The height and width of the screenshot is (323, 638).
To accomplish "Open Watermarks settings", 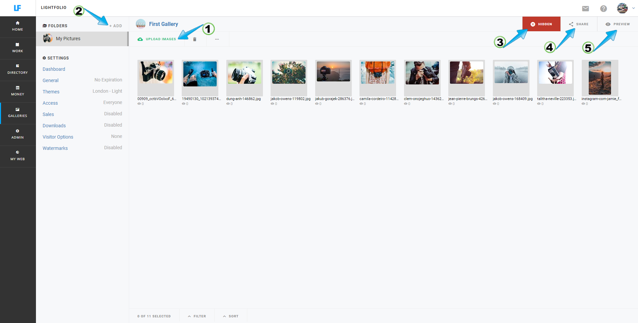I will tap(55, 148).
